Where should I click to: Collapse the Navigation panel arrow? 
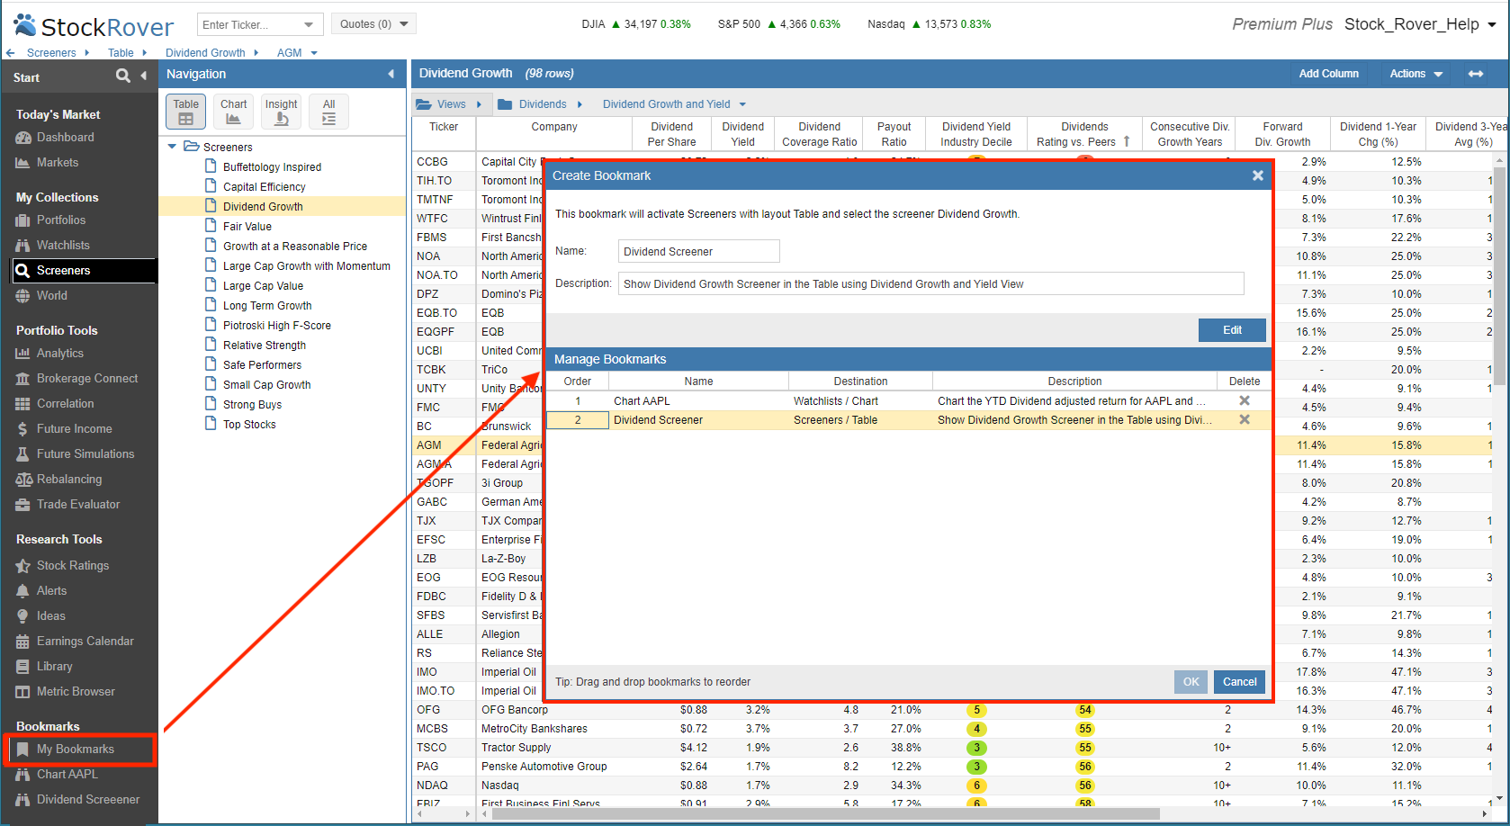391,74
